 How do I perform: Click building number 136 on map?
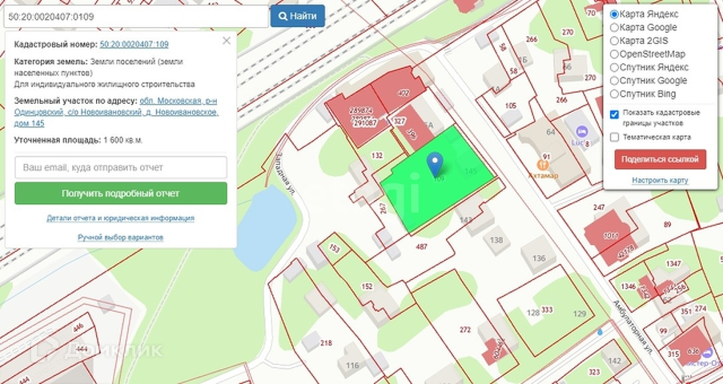[x=539, y=258]
